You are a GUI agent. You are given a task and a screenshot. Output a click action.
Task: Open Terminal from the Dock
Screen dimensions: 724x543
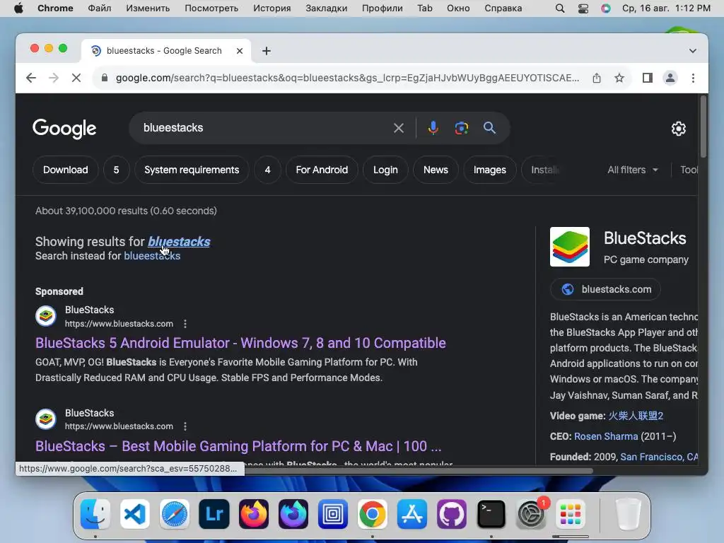pyautogui.click(x=491, y=514)
